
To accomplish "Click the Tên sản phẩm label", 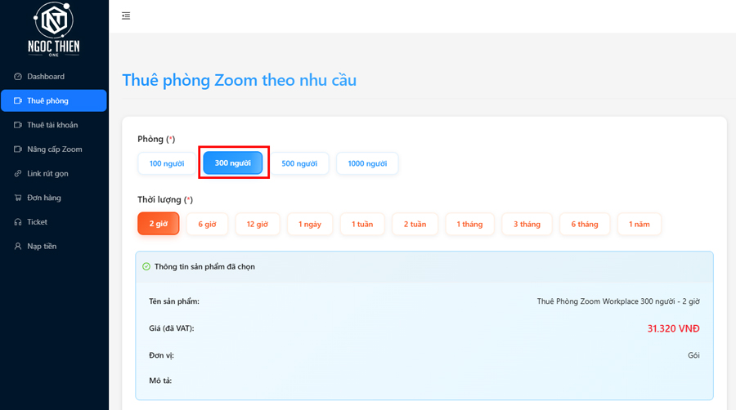I will point(174,301).
